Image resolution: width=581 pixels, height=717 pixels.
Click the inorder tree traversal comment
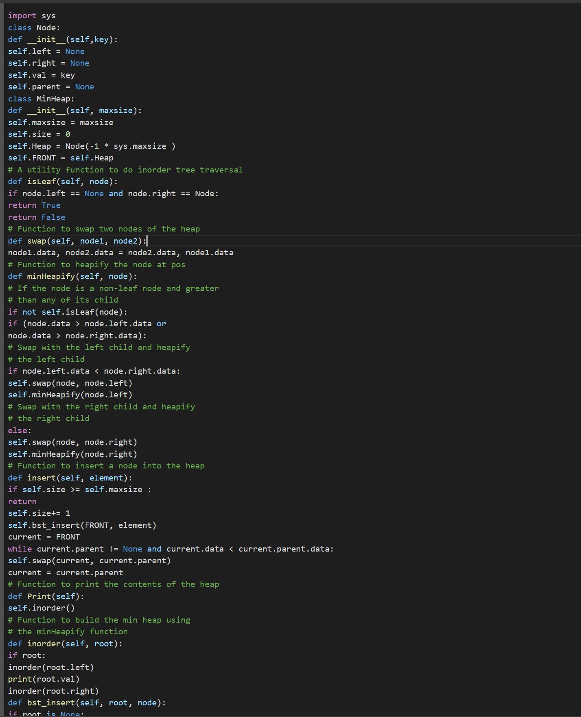125,170
